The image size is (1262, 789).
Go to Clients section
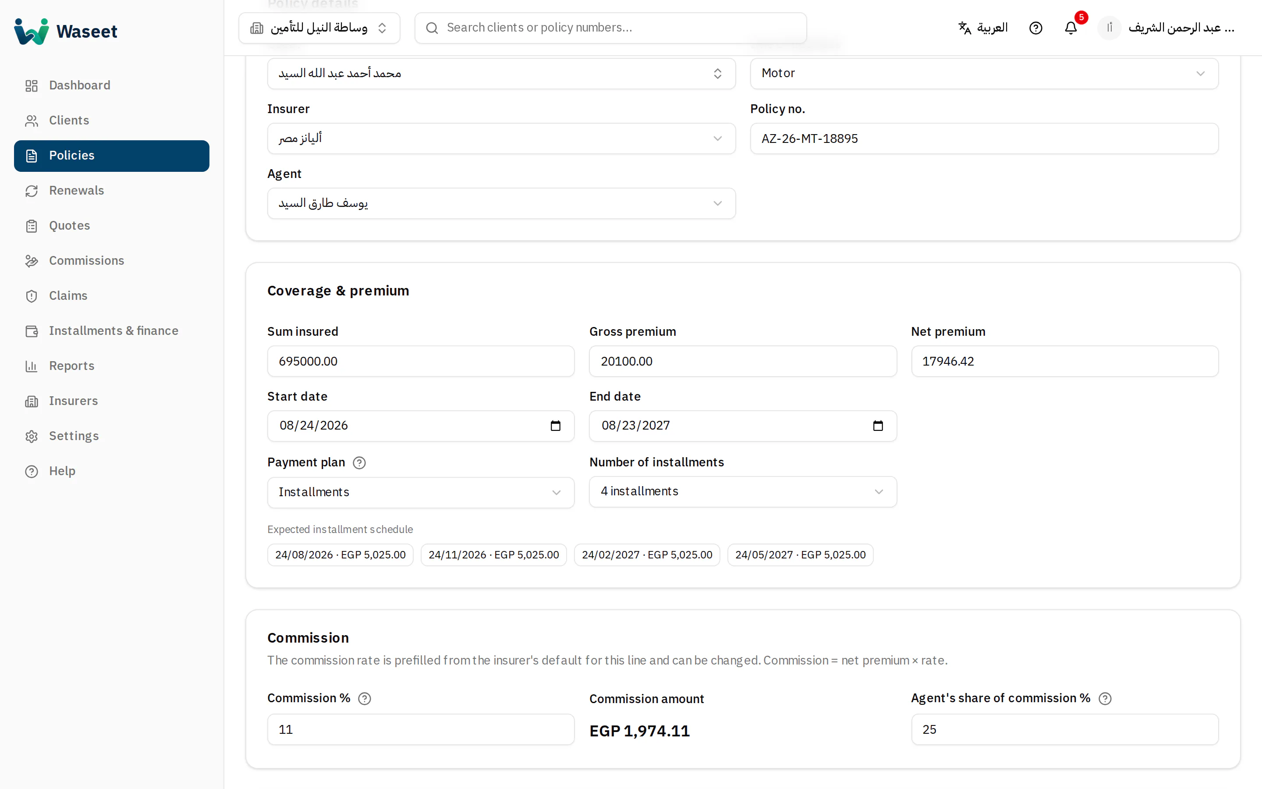(x=112, y=121)
